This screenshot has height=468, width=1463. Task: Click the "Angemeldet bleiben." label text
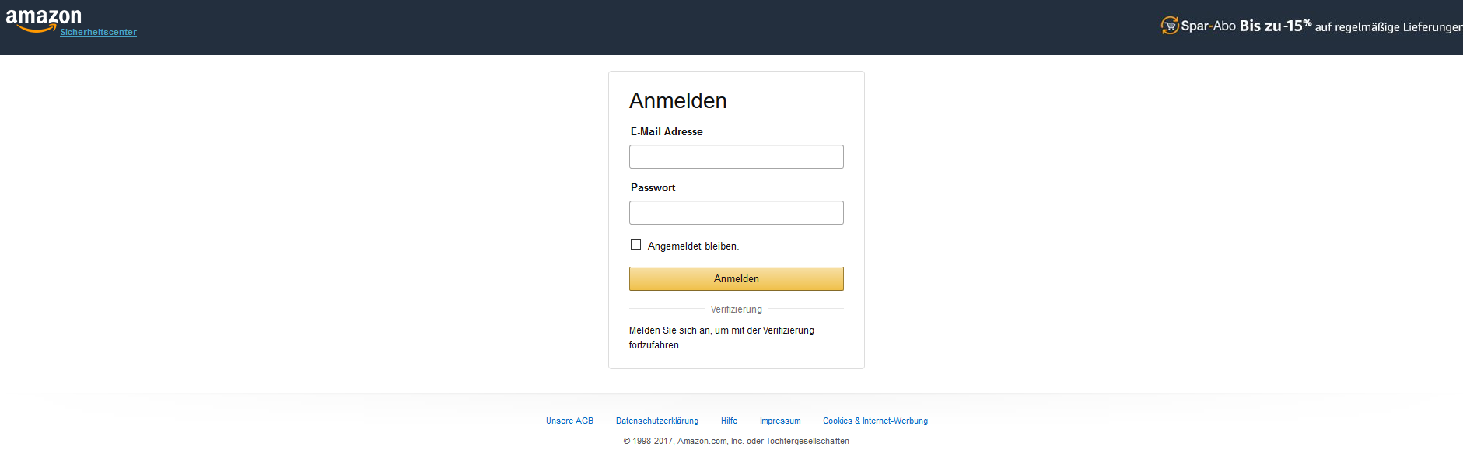[693, 246]
